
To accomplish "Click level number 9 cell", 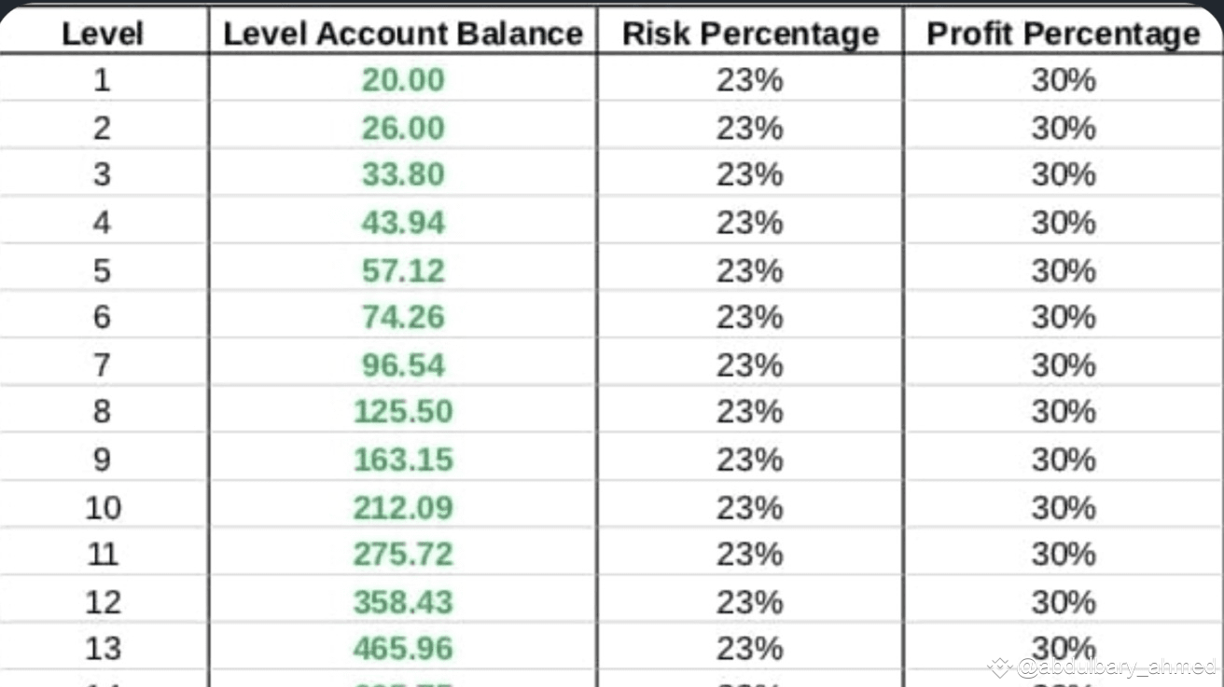I will pyautogui.click(x=102, y=460).
